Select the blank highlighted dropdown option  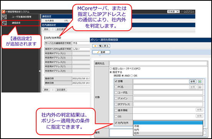tap(168, 122)
